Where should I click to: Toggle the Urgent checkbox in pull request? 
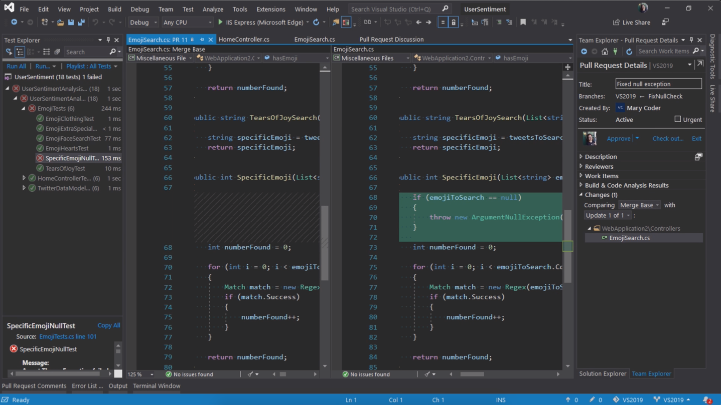[x=678, y=119]
